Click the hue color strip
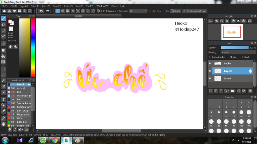The height and width of the screenshot is (144, 257). pyautogui.click(x=33, y=47)
